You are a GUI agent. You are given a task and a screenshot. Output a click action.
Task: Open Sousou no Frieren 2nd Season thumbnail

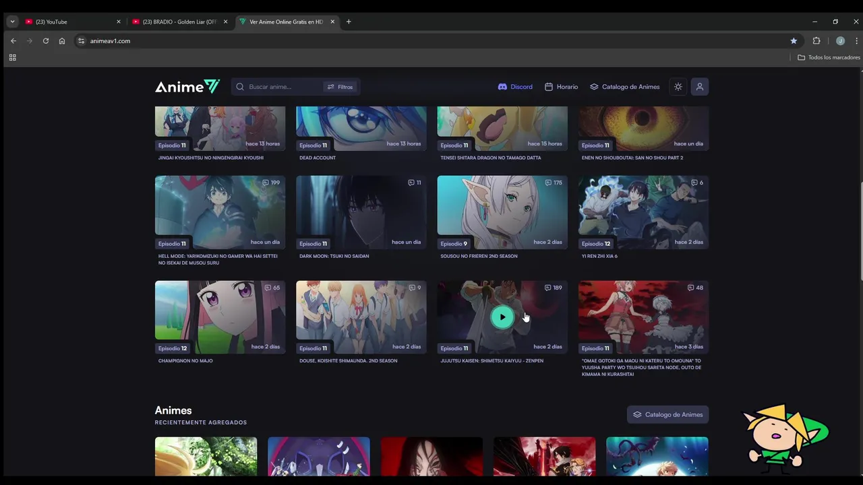[502, 212]
